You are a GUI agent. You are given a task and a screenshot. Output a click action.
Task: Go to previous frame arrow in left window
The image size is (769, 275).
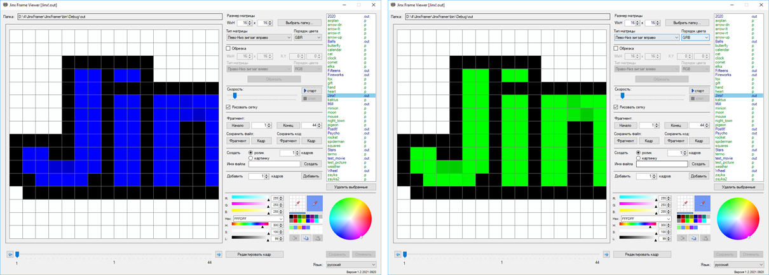click(x=10, y=254)
